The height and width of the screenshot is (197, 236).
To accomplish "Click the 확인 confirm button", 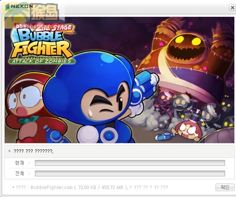I will (x=225, y=187).
